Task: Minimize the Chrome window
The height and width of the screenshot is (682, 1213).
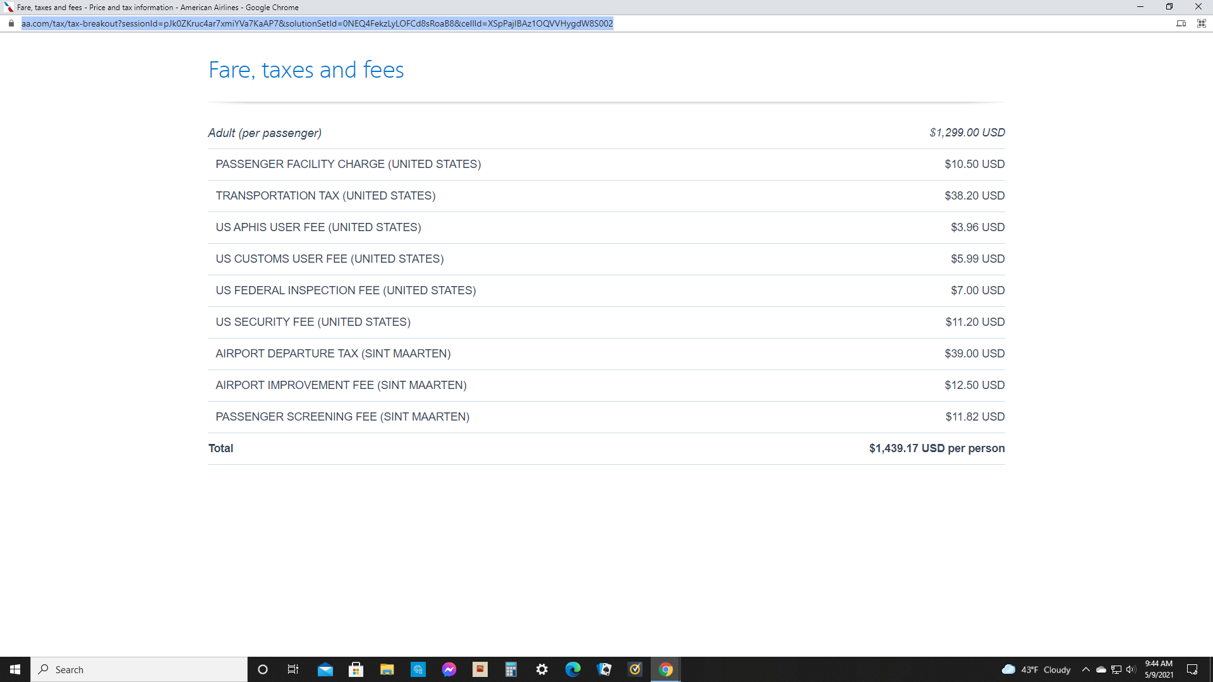Action: coord(1140,7)
